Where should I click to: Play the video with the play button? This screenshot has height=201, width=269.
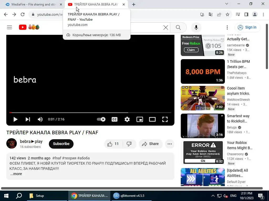(15, 119)
